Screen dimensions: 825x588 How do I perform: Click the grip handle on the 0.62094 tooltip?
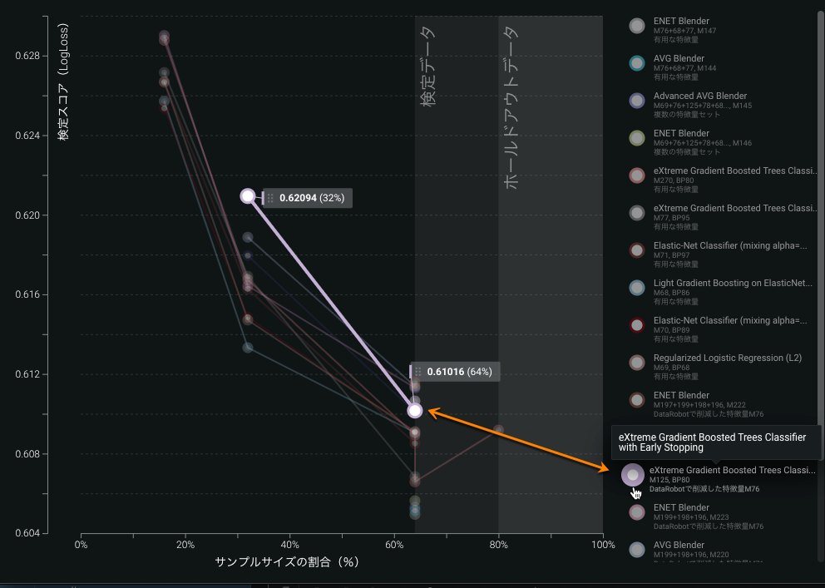point(270,198)
